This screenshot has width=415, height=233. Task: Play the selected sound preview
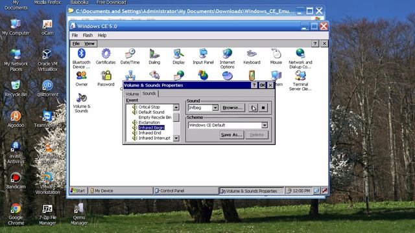coord(253,108)
